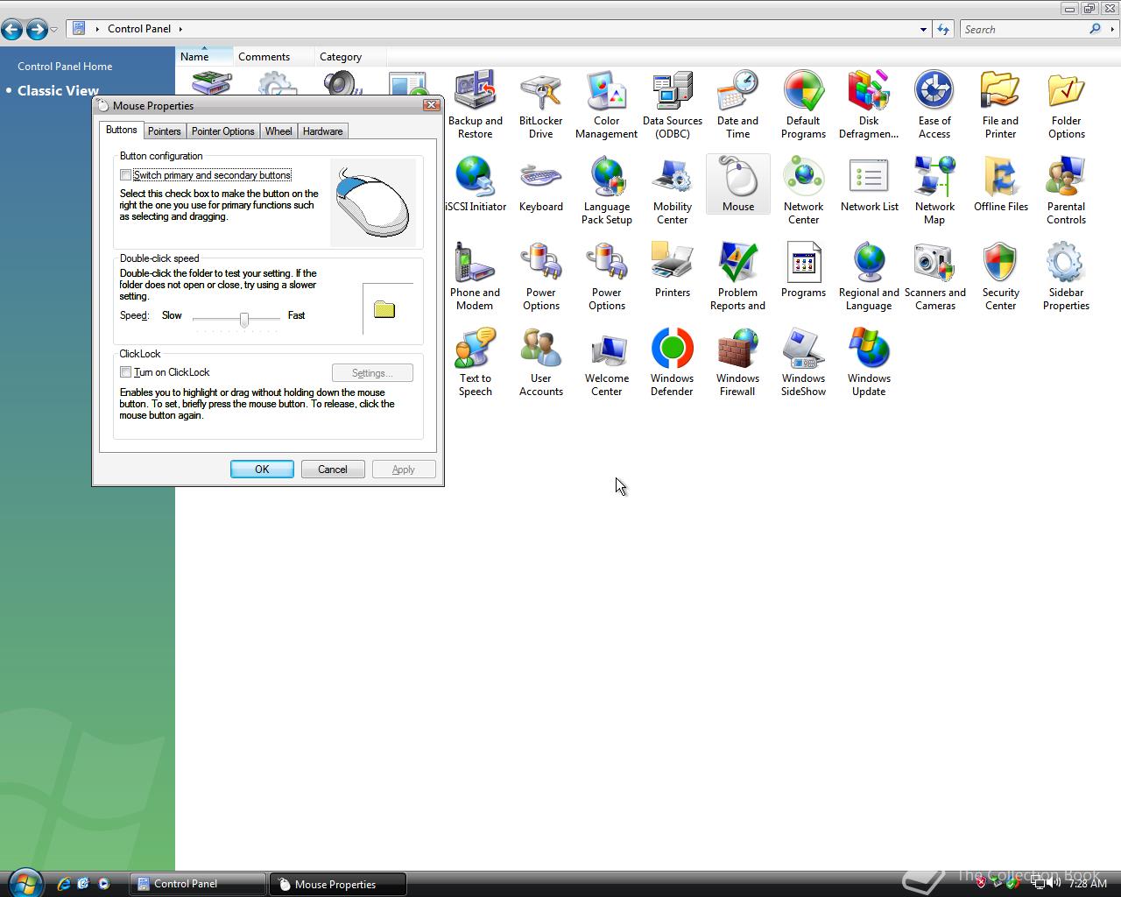This screenshot has height=897, width=1121.
Task: Launch Internet Explorer from Quick Launch
Action: [64, 884]
